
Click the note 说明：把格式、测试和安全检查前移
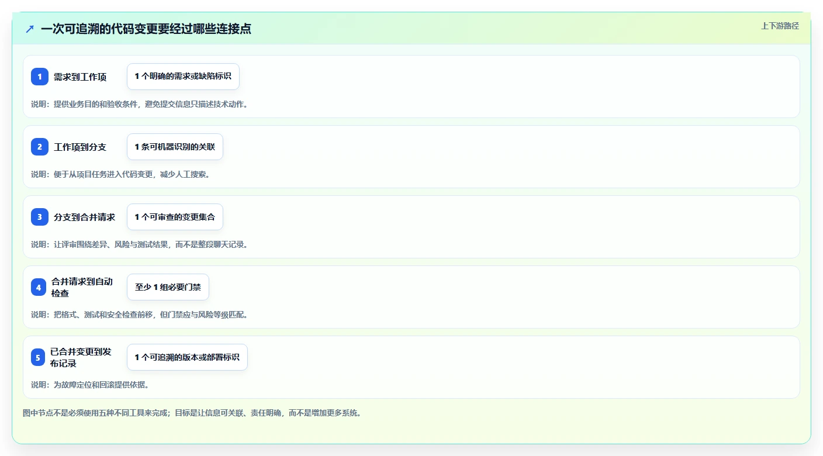(140, 315)
